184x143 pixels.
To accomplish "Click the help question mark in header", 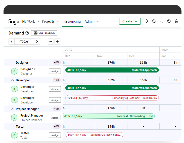I will pos(169,21).
